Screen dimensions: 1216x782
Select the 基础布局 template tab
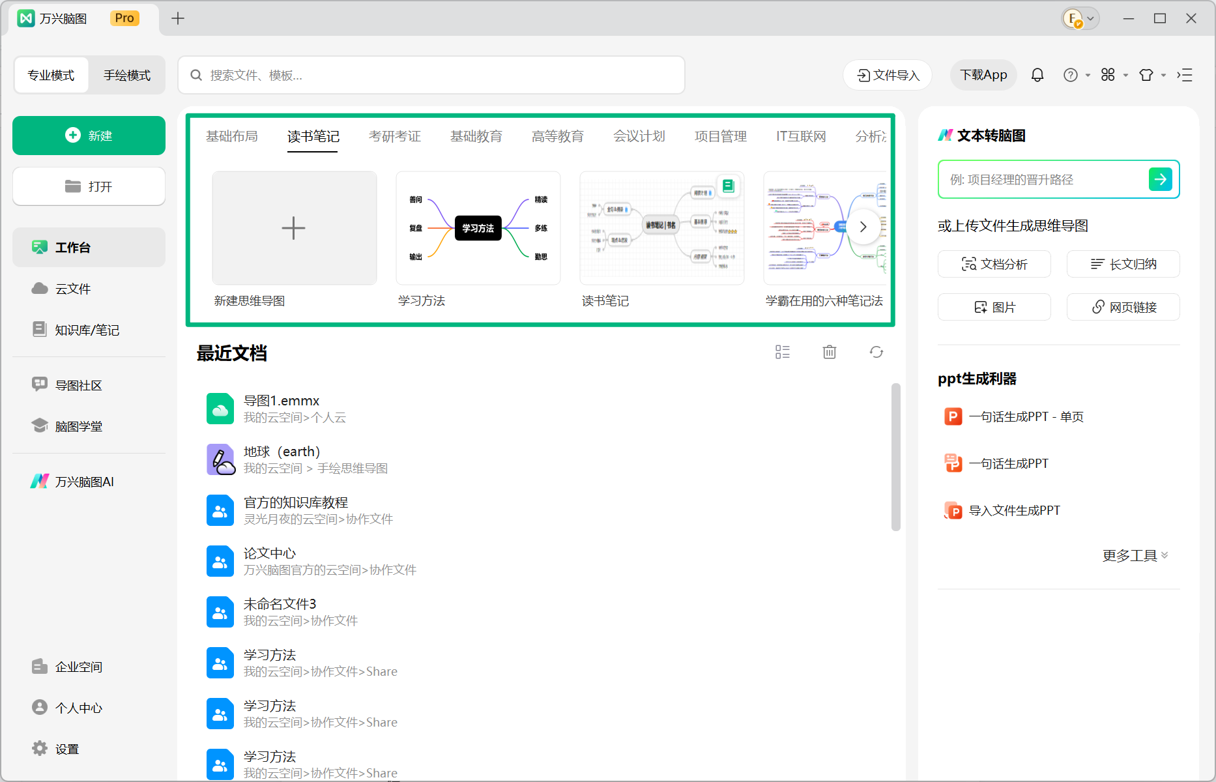click(232, 136)
